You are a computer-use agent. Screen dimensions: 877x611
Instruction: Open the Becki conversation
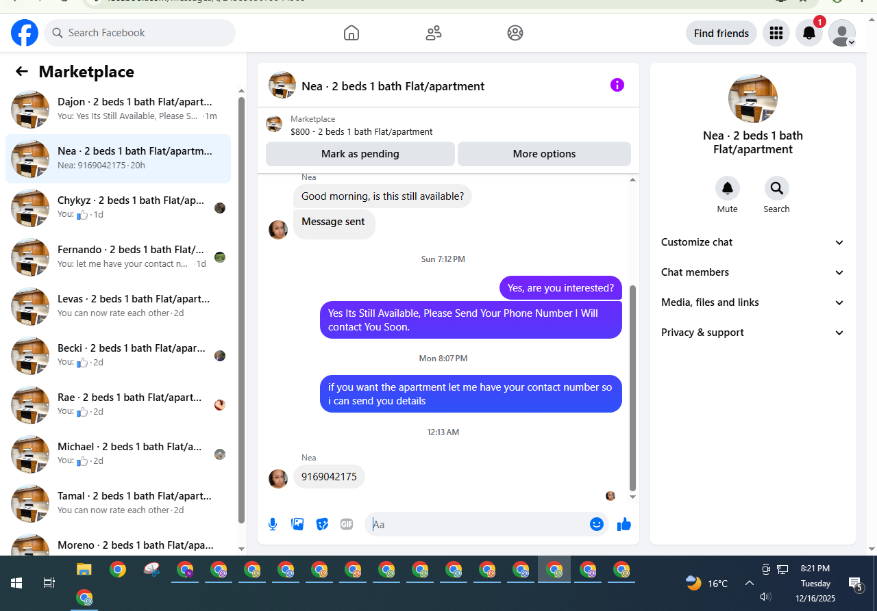pyautogui.click(x=118, y=356)
